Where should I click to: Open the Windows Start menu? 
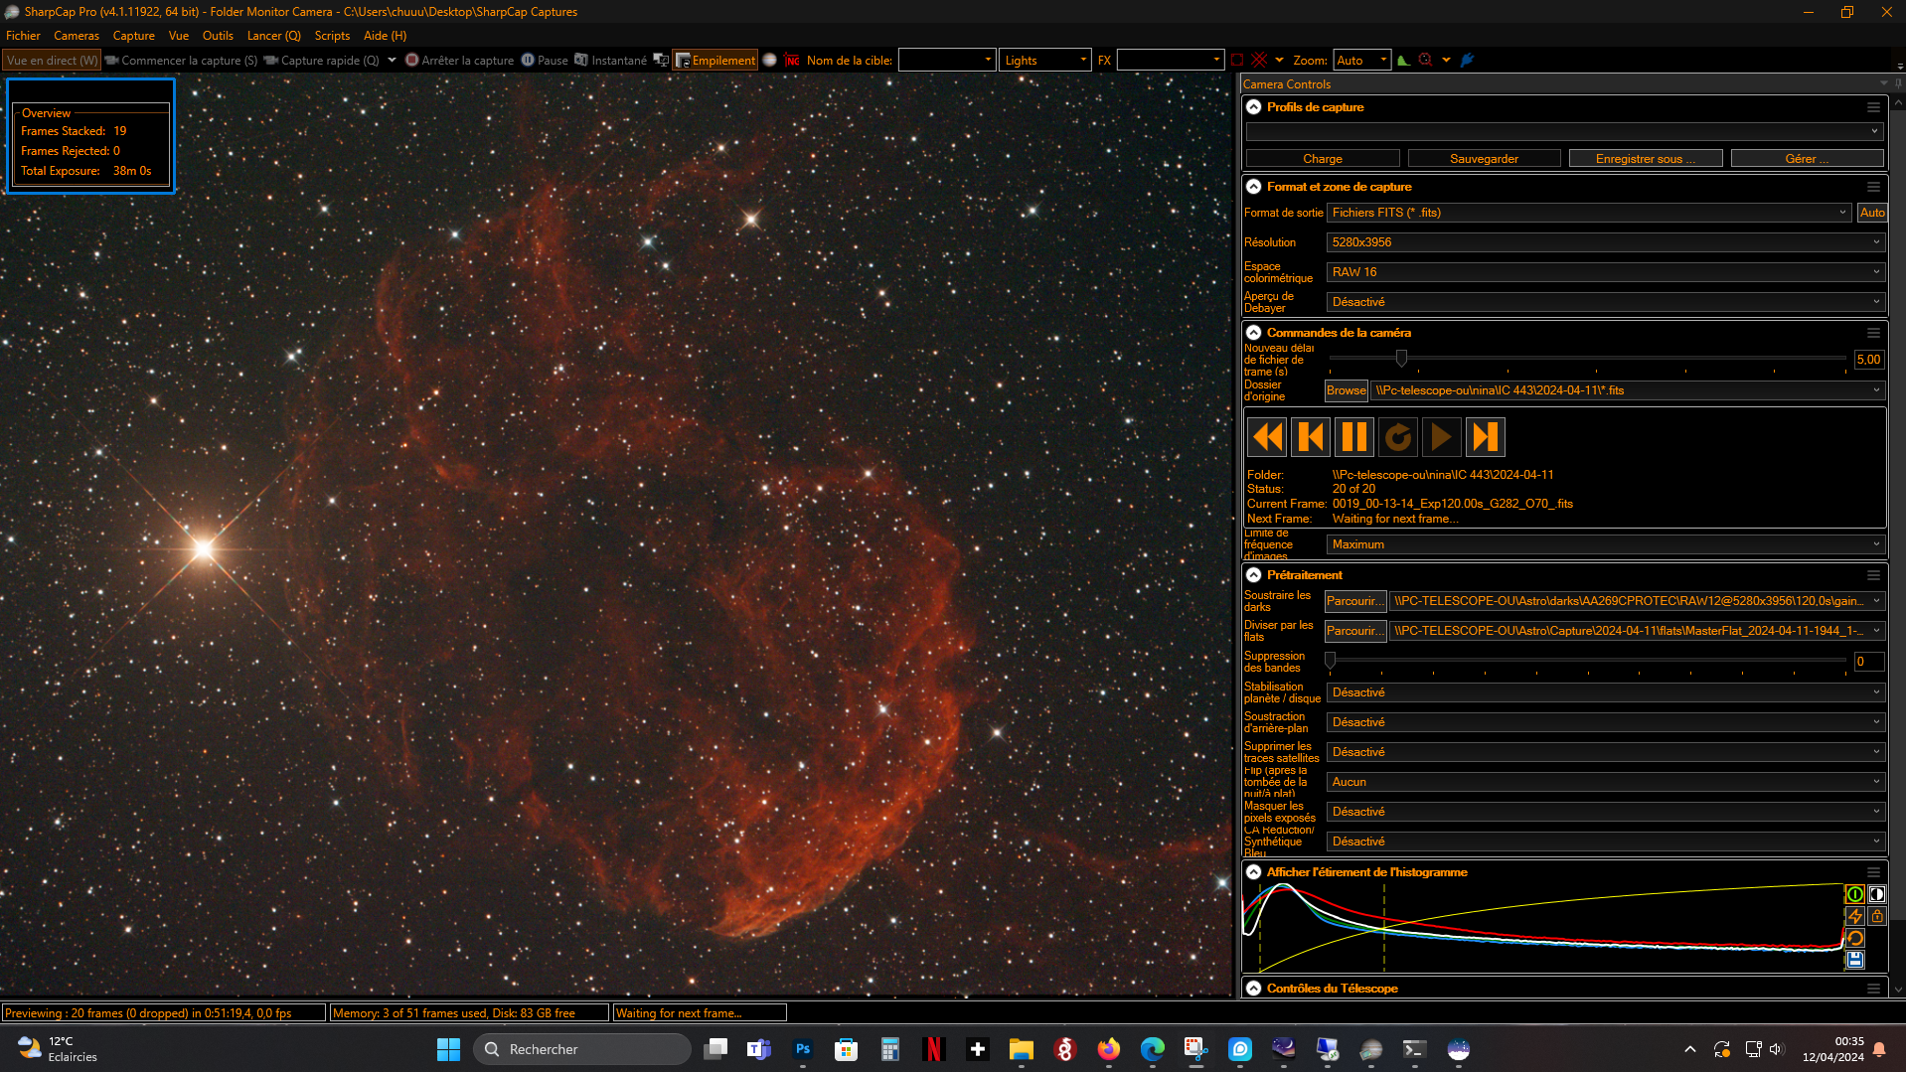(x=448, y=1049)
